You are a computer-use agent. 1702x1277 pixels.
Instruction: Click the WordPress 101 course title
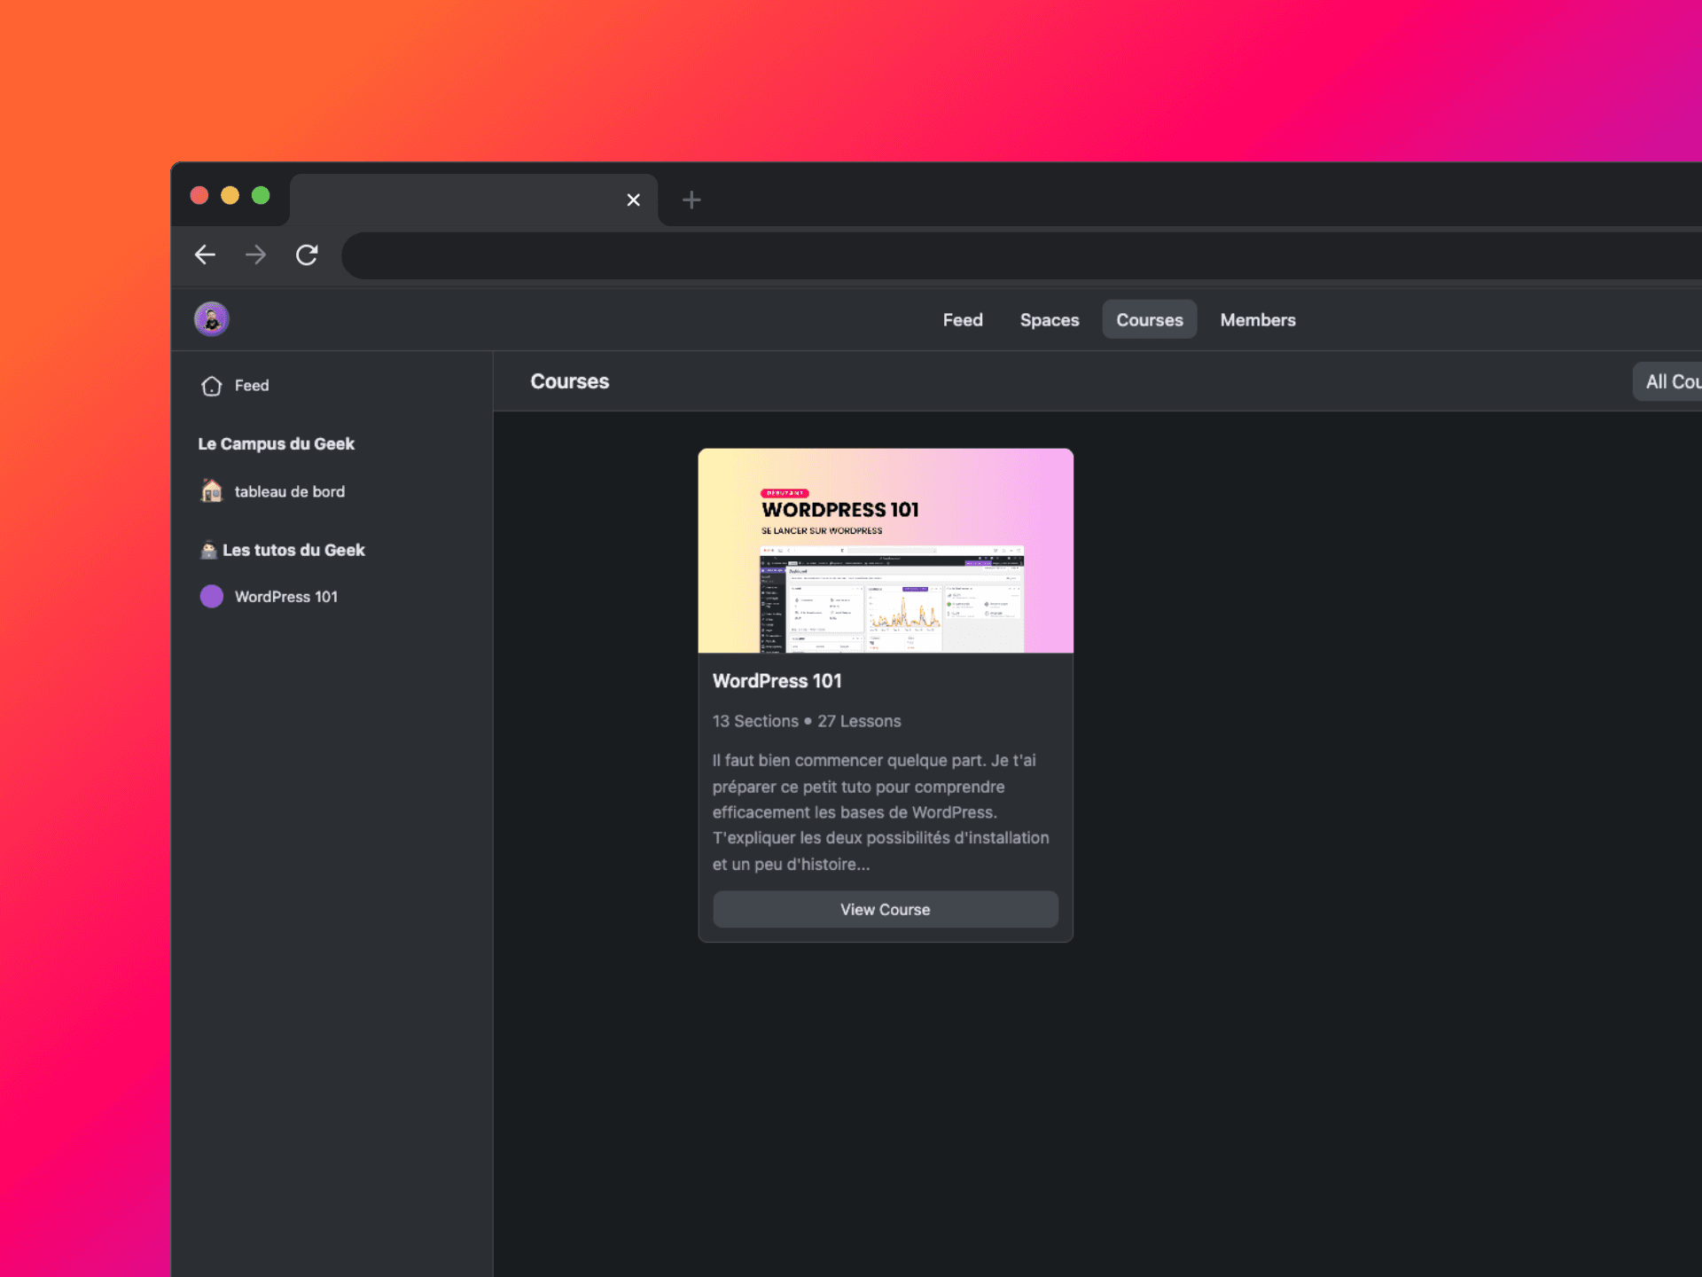click(777, 681)
